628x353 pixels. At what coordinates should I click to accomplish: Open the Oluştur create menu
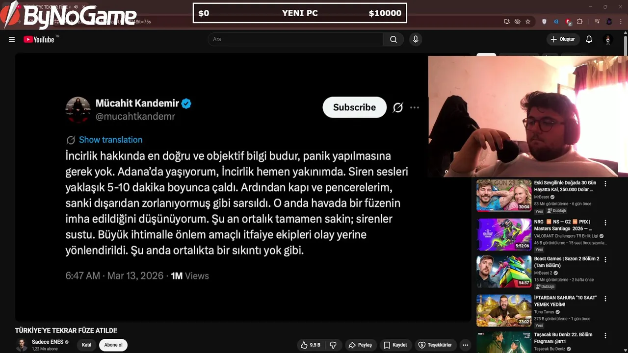[562, 39]
